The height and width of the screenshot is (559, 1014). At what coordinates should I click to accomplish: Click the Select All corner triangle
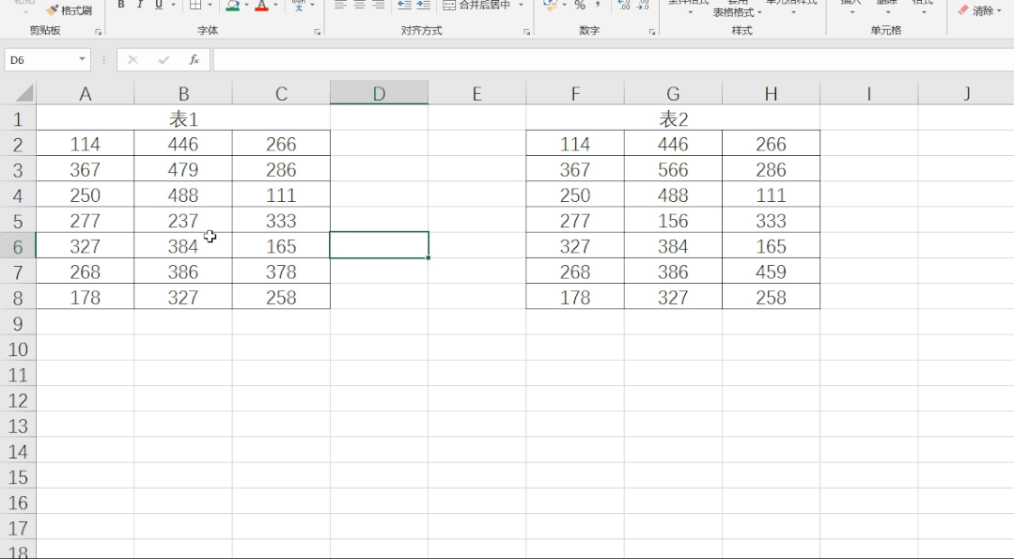click(x=23, y=94)
